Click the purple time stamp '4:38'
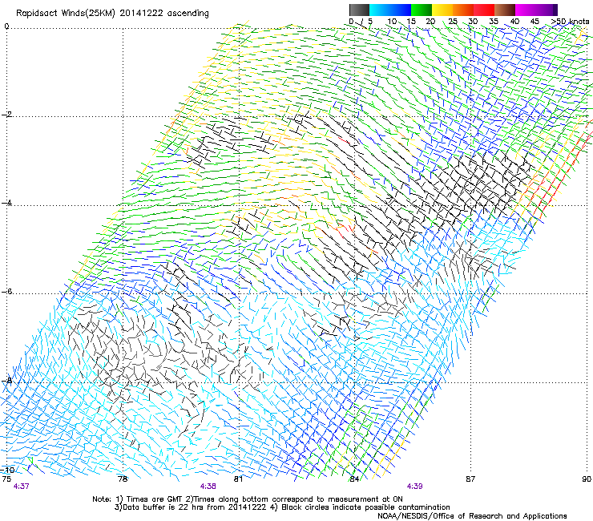Screen dimensions: 593x521 pyautogui.click(x=208, y=487)
